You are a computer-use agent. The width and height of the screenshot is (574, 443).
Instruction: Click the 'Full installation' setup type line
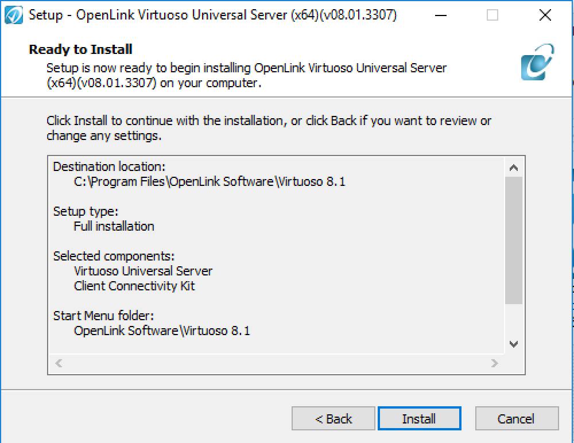(x=114, y=226)
